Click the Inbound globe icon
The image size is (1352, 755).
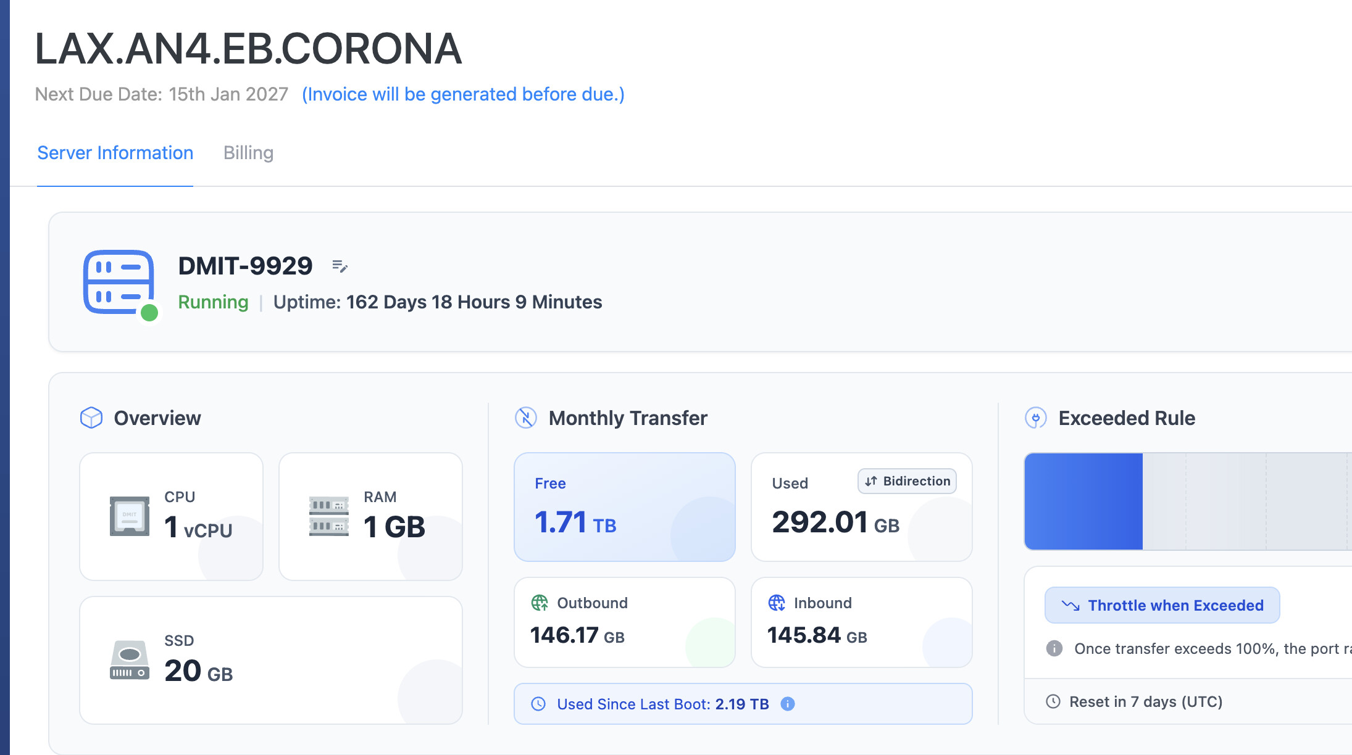click(x=776, y=603)
